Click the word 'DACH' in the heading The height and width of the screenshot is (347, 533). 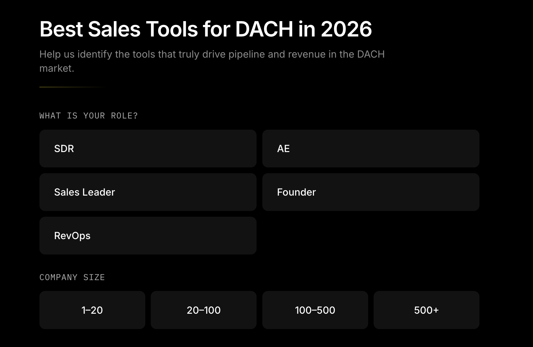pyautogui.click(x=264, y=29)
